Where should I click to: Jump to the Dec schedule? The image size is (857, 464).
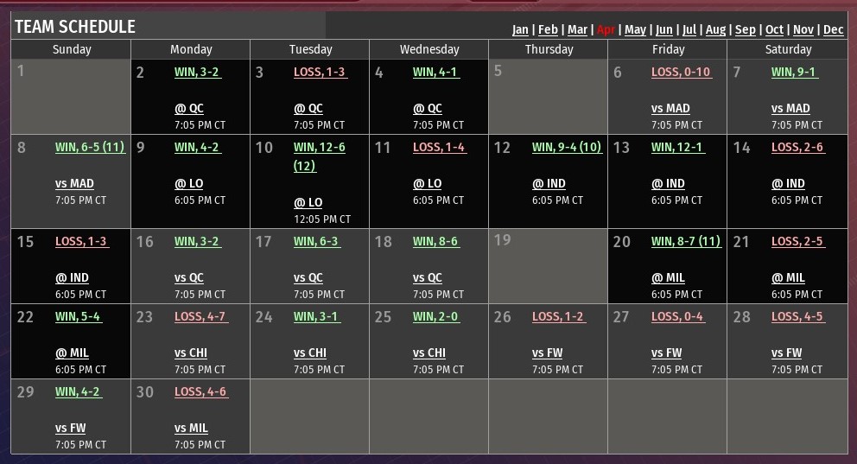click(x=833, y=29)
